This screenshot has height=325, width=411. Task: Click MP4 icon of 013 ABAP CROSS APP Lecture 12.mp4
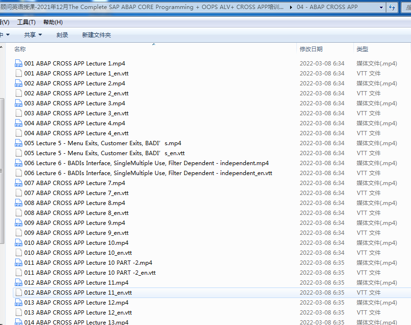(19, 303)
